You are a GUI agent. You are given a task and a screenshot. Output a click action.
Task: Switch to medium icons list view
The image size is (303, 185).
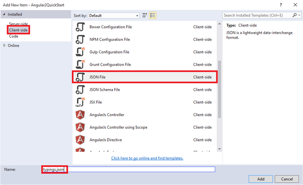152,16
